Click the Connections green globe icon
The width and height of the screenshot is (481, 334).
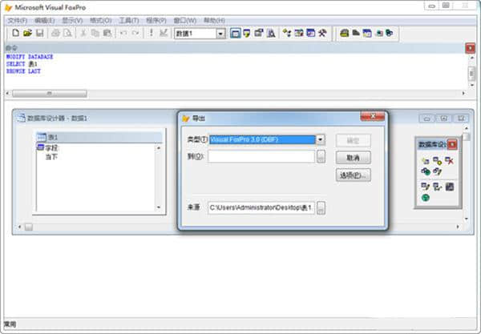click(426, 198)
